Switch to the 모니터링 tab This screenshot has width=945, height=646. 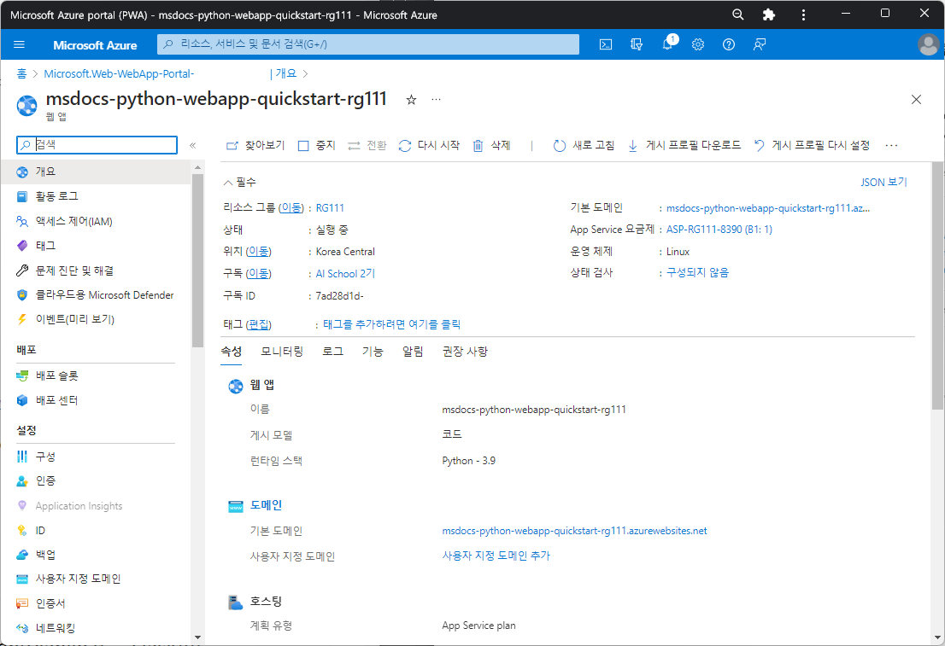point(282,351)
